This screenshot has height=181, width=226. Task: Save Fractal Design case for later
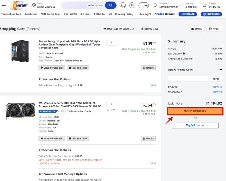click(x=78, y=68)
